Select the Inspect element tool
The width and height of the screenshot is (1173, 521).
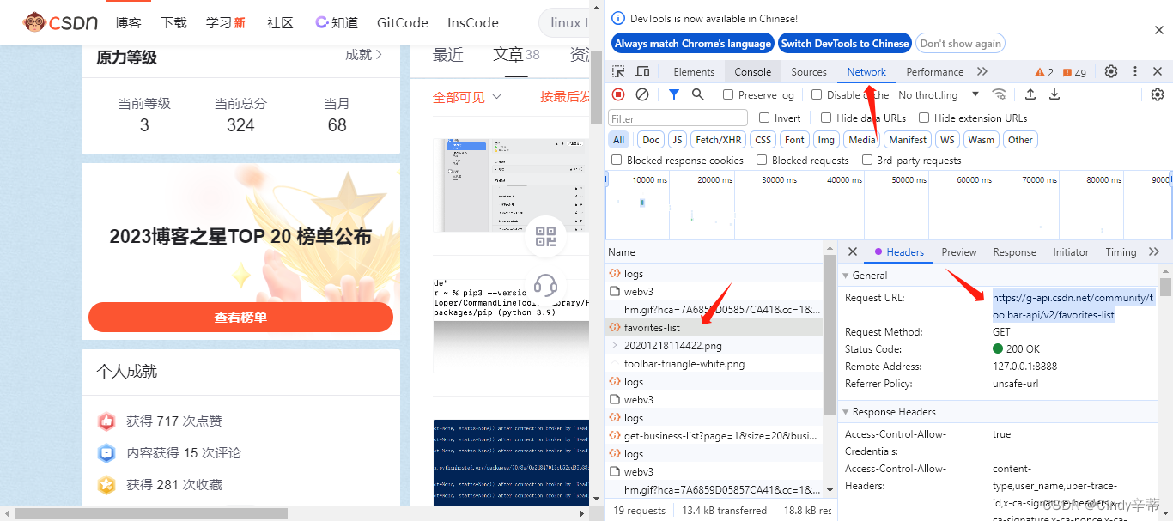(x=618, y=72)
